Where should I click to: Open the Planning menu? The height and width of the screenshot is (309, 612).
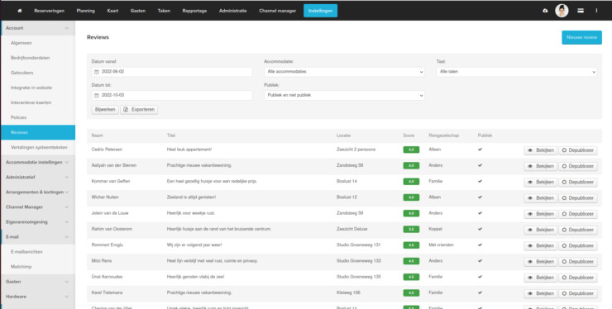pyautogui.click(x=85, y=11)
